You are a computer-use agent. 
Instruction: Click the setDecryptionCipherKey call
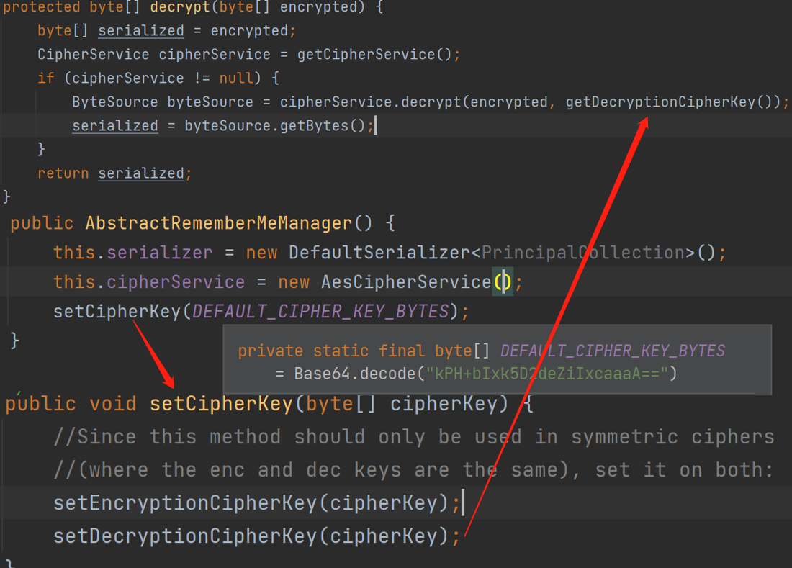(x=185, y=536)
